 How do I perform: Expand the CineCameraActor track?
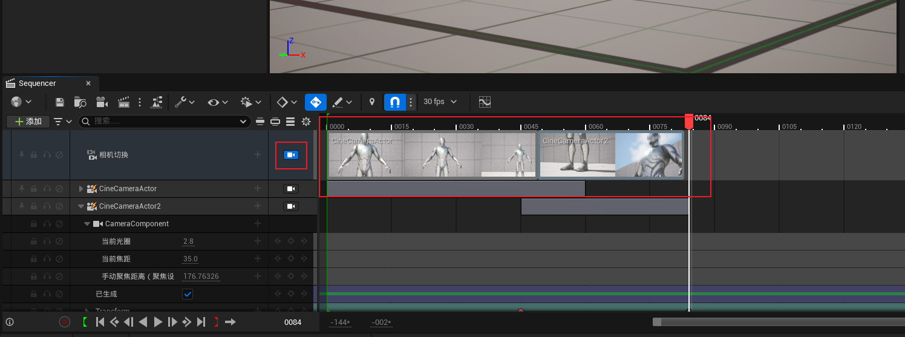(82, 189)
